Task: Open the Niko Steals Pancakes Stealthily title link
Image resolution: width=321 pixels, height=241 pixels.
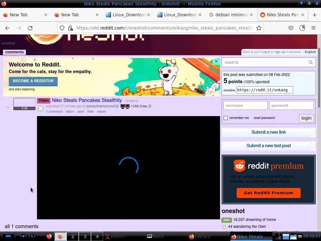Action: click(x=87, y=100)
